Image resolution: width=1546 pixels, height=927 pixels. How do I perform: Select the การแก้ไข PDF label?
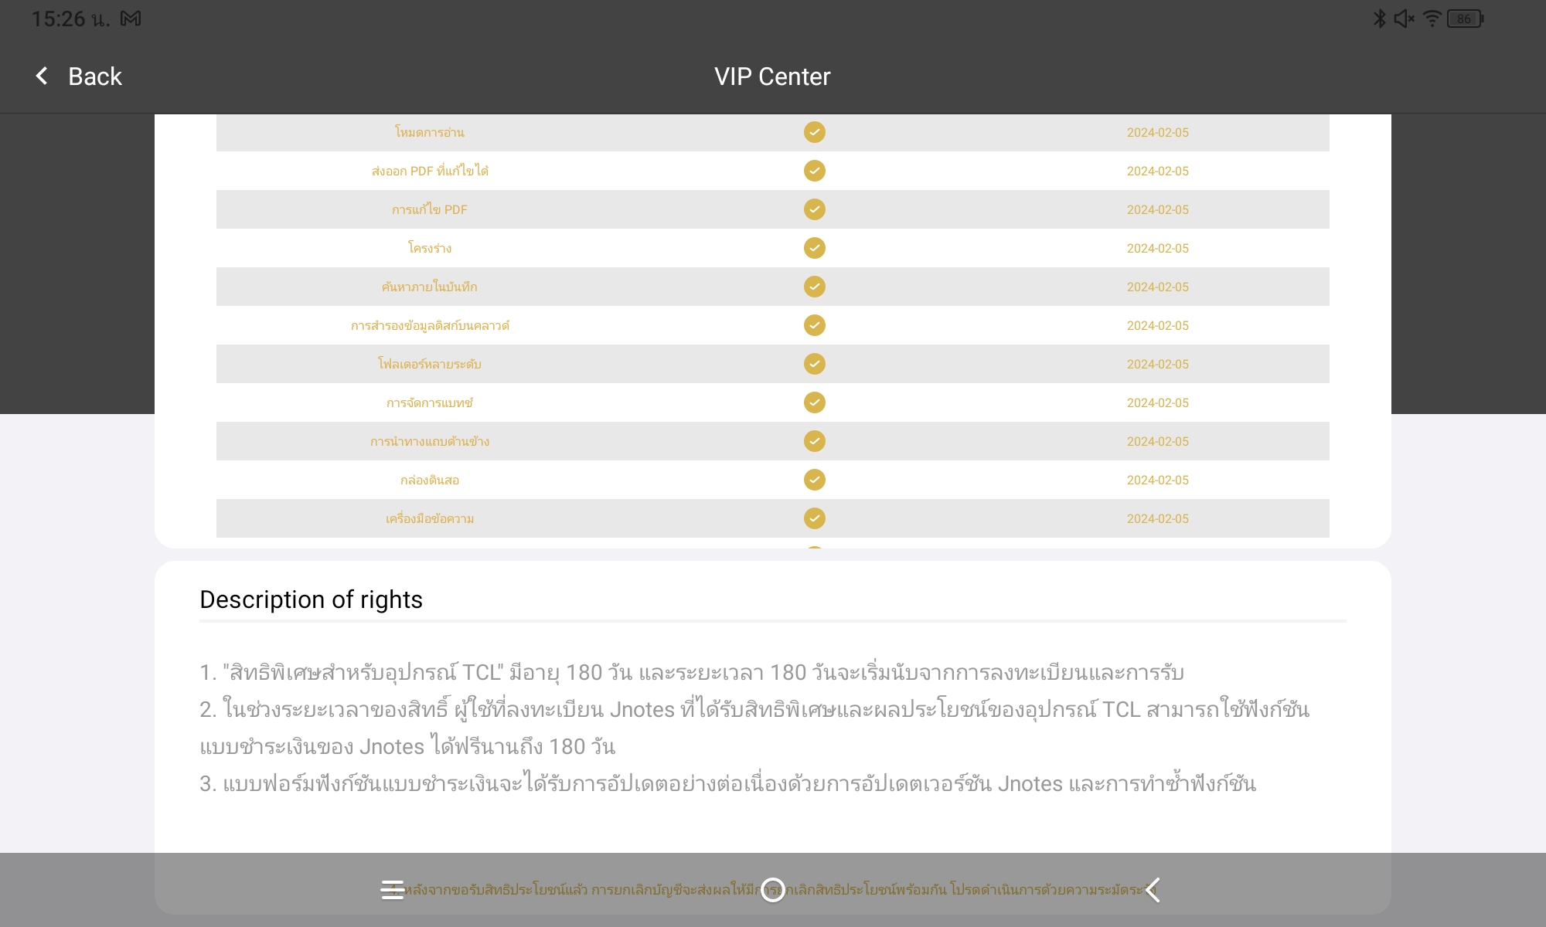(430, 209)
